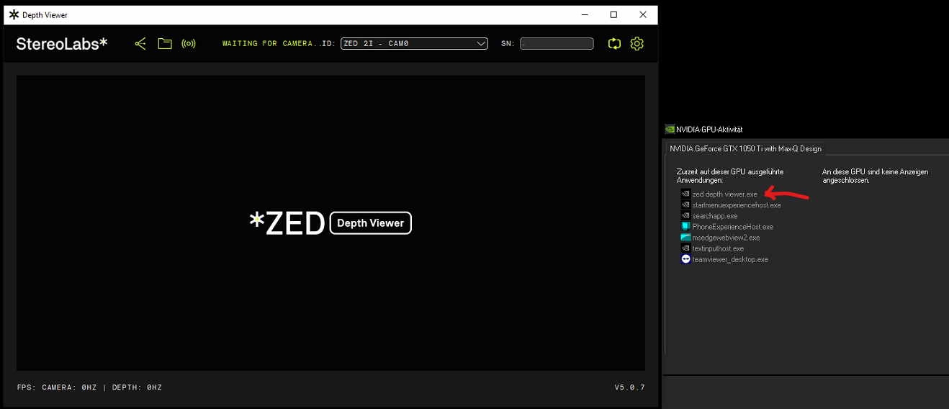Select searchapp.exe in the GPU list

point(714,216)
